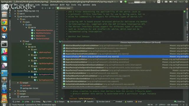Click the UTF-8 encoding selector
This screenshot has height=106, width=189.
pos(162,105)
